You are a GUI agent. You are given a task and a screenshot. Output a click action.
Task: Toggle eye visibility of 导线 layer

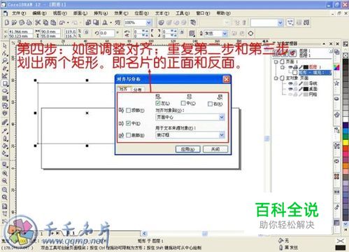click(x=290, y=83)
